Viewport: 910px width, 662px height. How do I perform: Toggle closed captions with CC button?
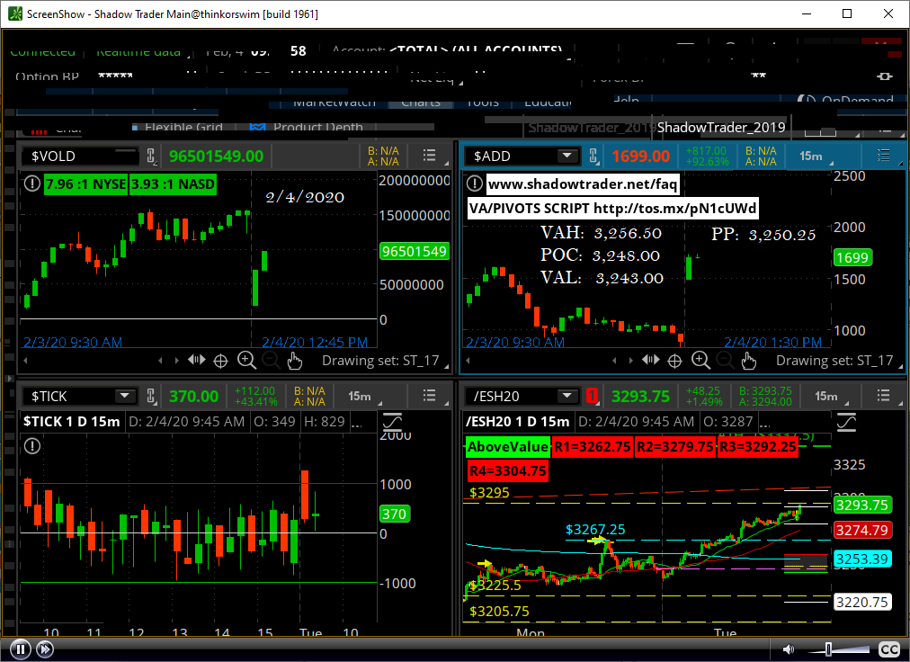pos(889,649)
